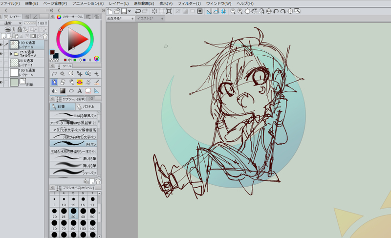This screenshot has height=238, width=391.
Task: Open the color circle palette menu
Action: tap(52, 17)
